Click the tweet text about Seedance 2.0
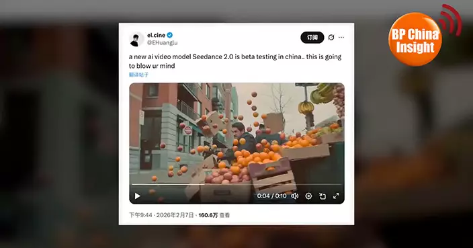Image resolution: width=473 pixels, height=248 pixels. pyautogui.click(x=235, y=61)
